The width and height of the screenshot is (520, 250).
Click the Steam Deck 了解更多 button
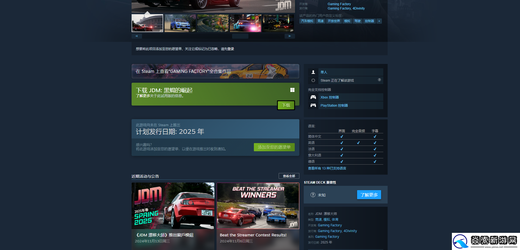(369, 195)
